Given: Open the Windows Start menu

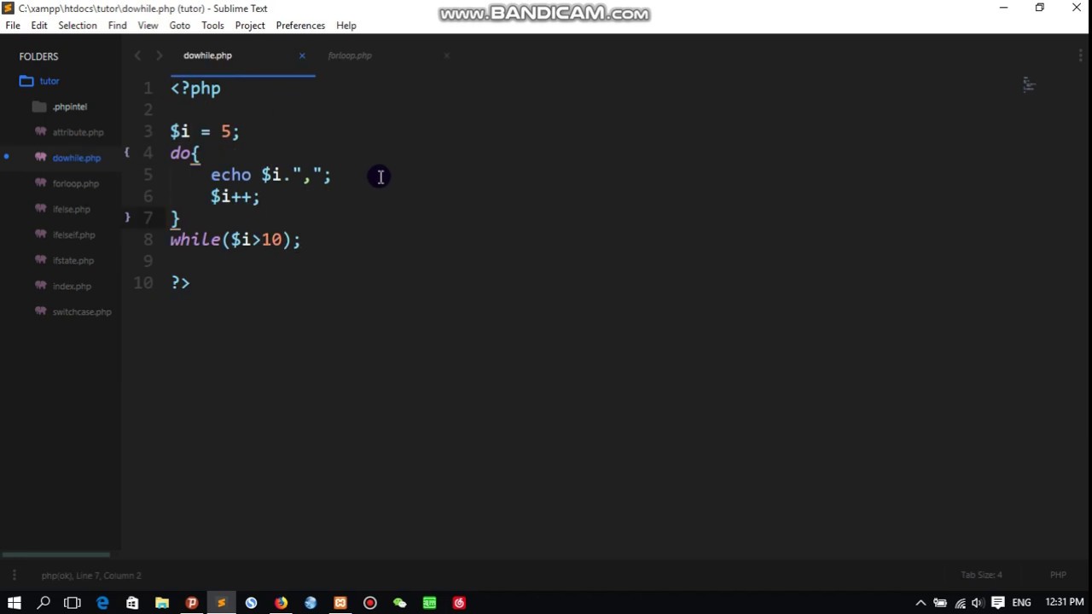Looking at the screenshot, I should (15, 603).
